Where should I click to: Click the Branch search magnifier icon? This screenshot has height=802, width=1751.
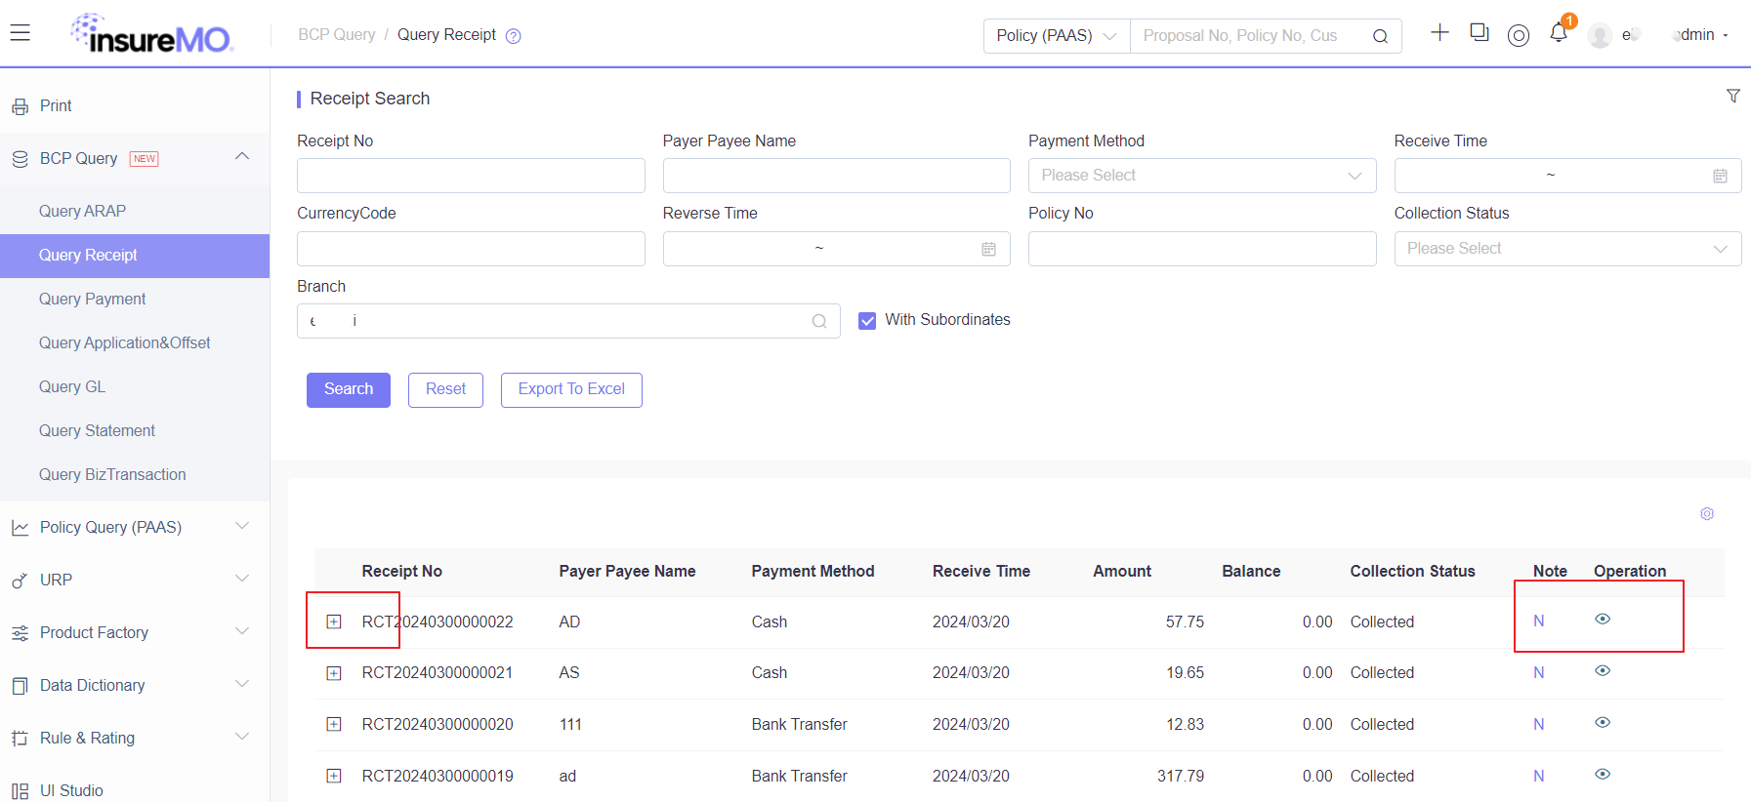819,321
